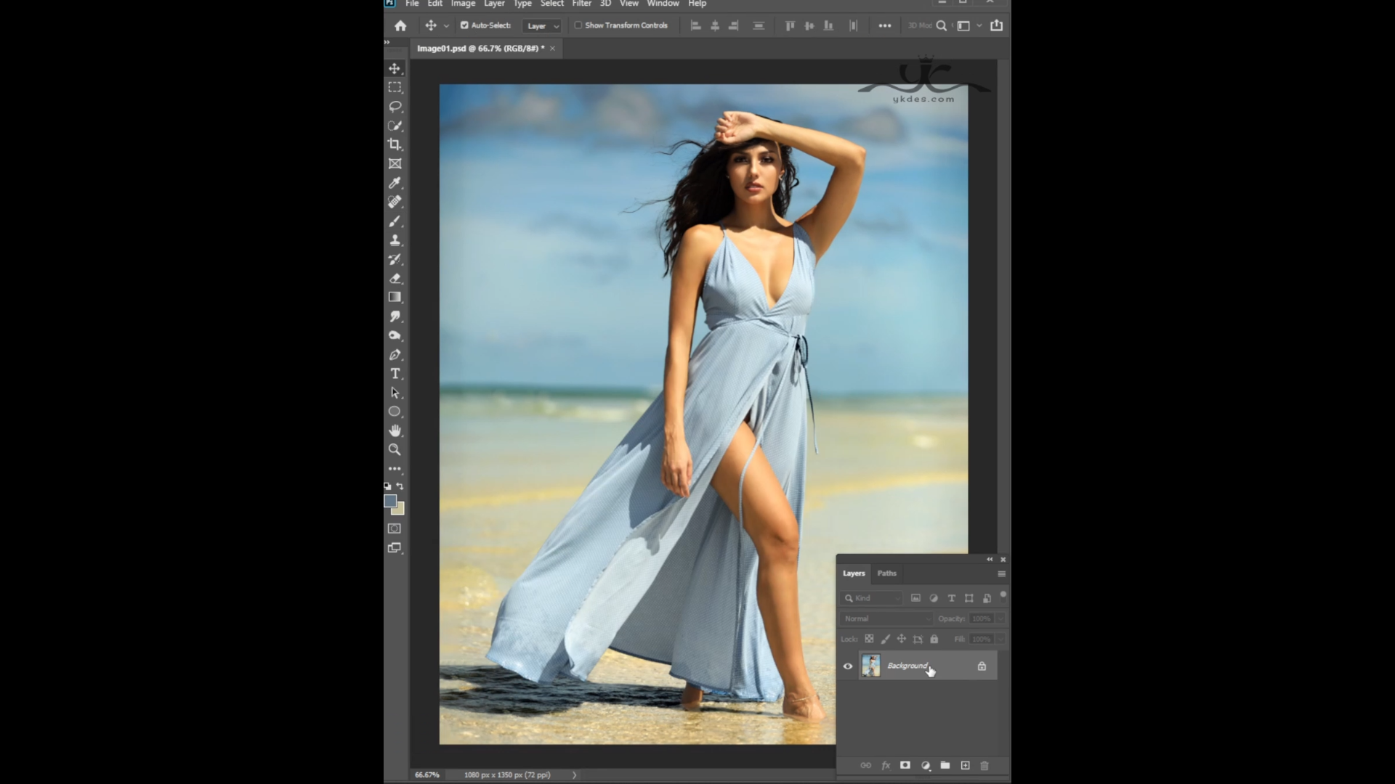
Task: Open the Filter menu
Action: pos(581,4)
